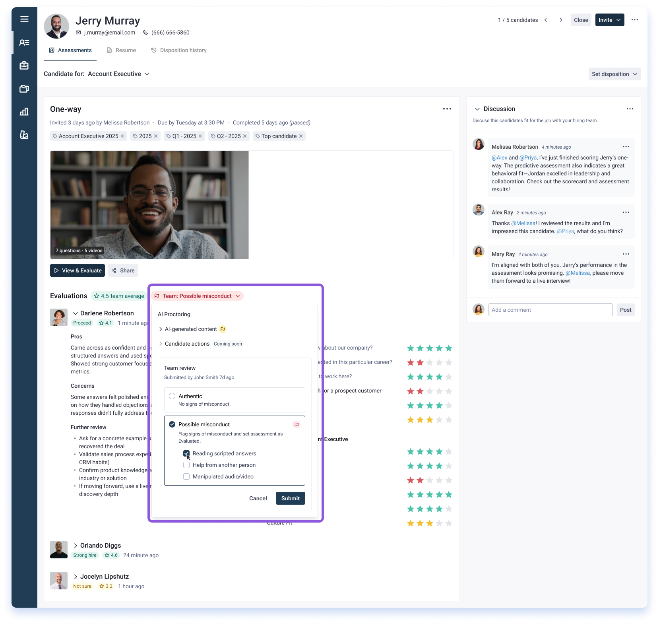Switch to the Resume tab
Screen dimensions: 659x620
(x=121, y=50)
